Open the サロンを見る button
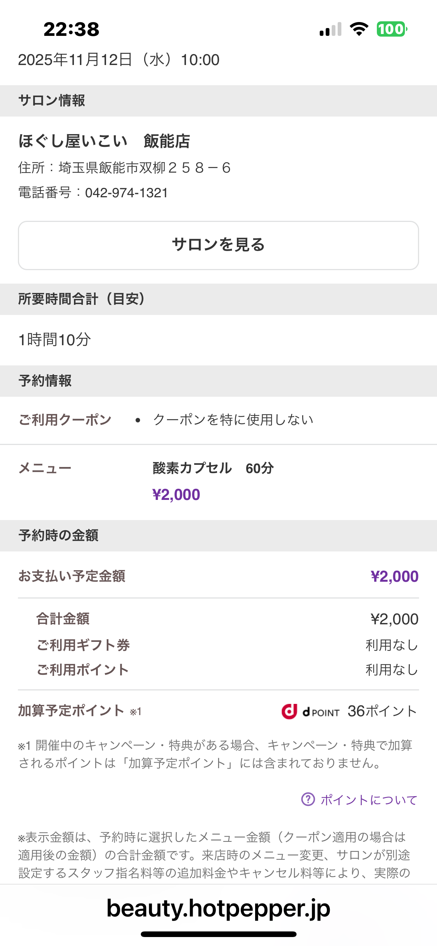Viewport: 437px width, 946px height. 218,245
